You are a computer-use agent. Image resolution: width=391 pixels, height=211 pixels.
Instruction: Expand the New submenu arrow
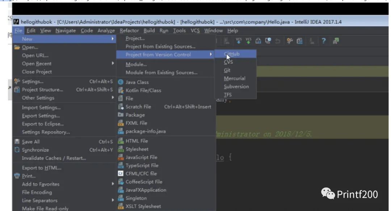[x=113, y=39]
